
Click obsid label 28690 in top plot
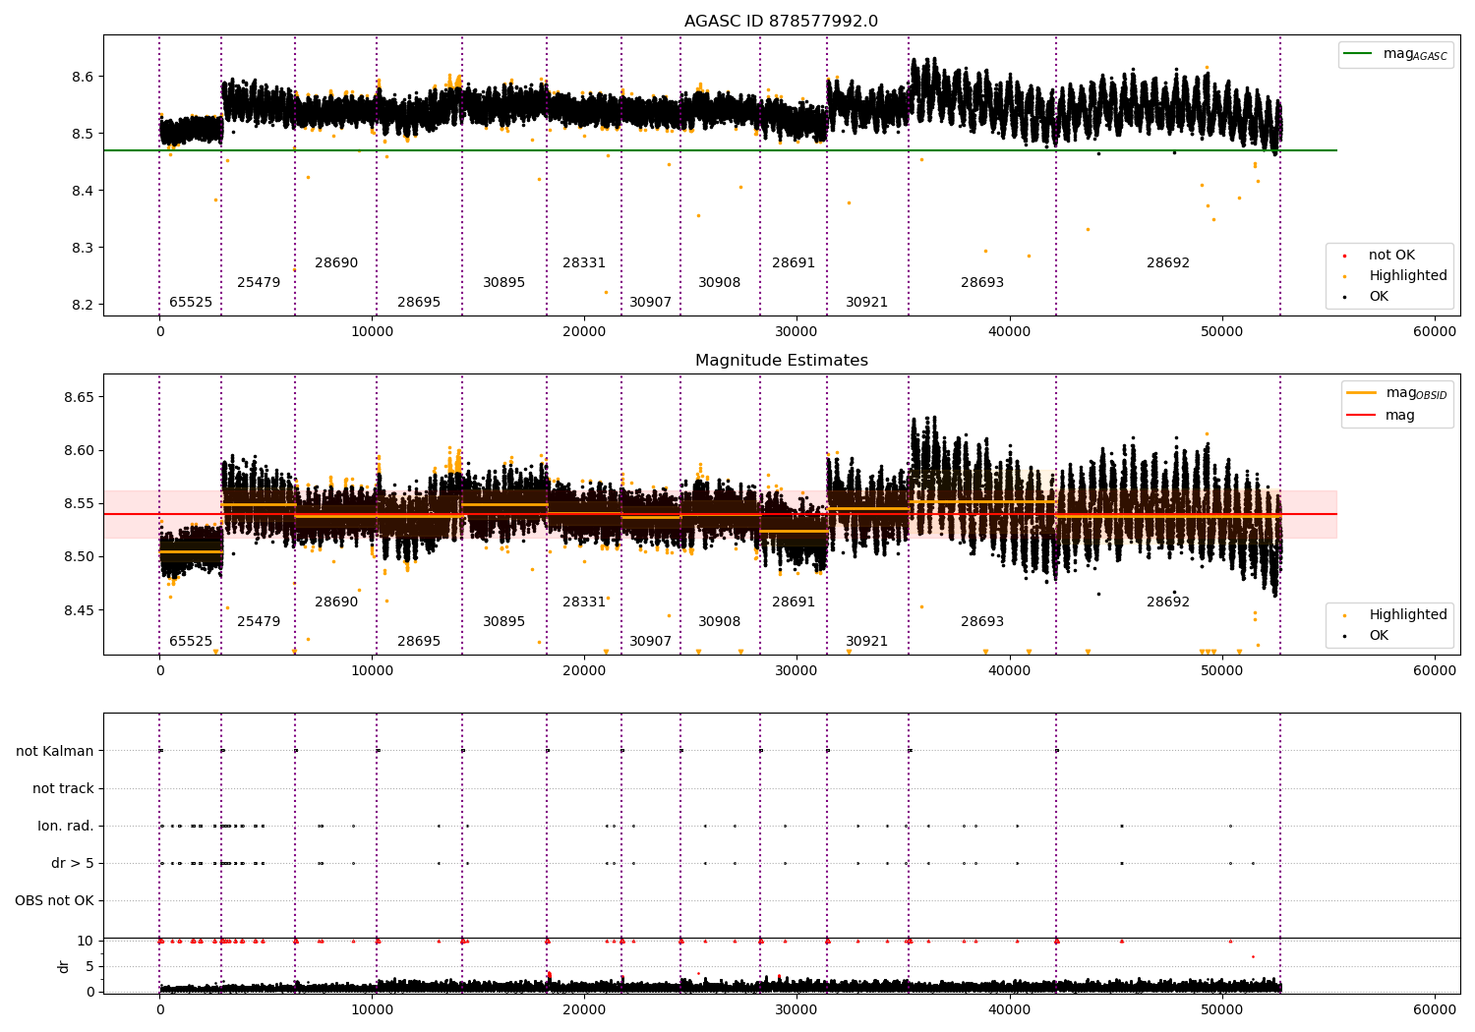coord(336,263)
